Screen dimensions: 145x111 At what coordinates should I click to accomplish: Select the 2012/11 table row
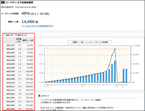[19, 87]
